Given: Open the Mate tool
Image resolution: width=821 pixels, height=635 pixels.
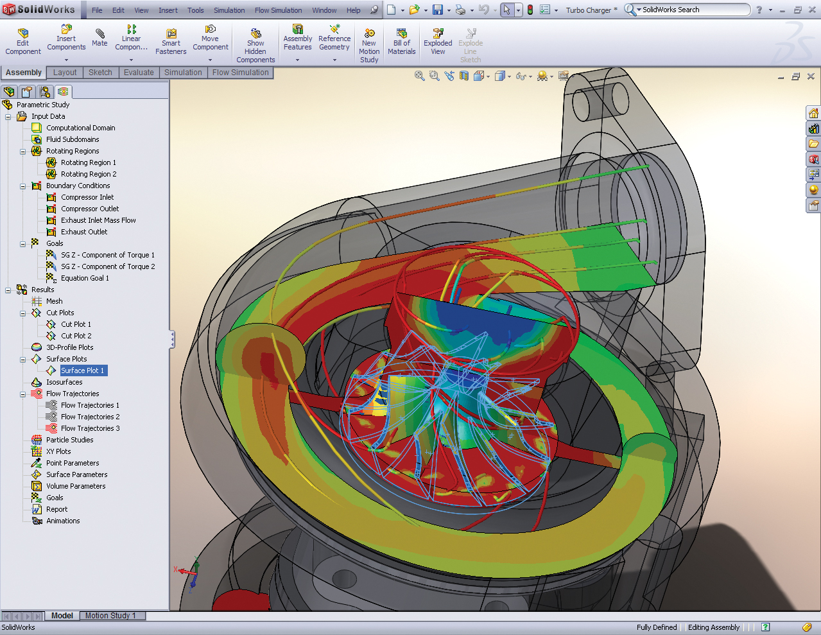Looking at the screenshot, I should [x=99, y=39].
